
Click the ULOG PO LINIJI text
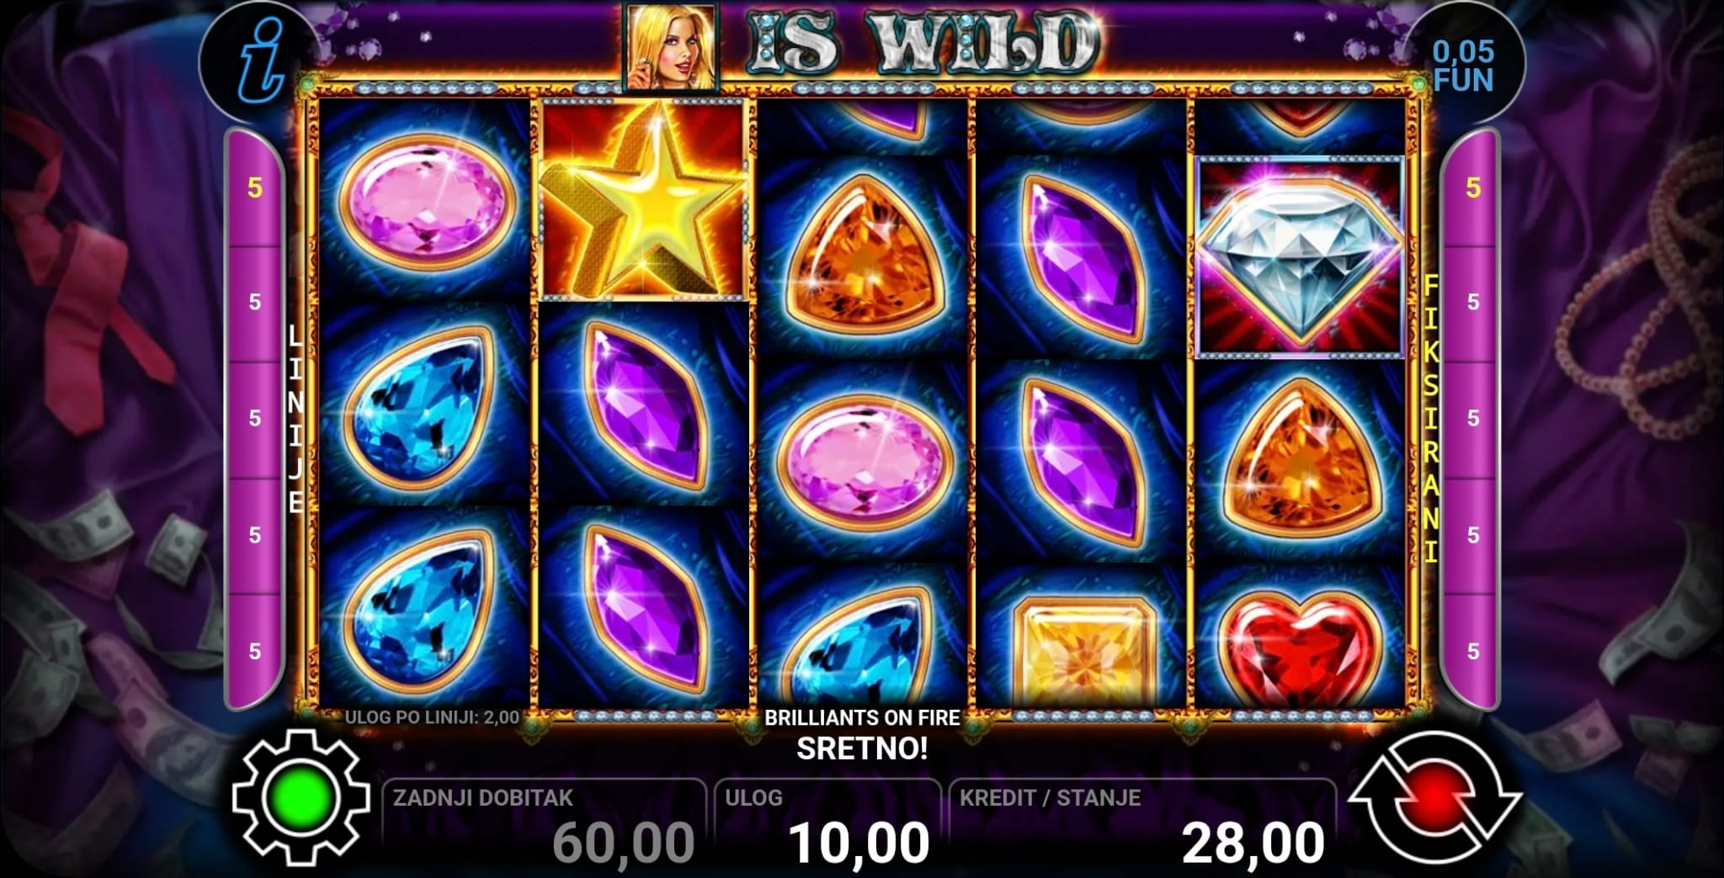pos(432,717)
